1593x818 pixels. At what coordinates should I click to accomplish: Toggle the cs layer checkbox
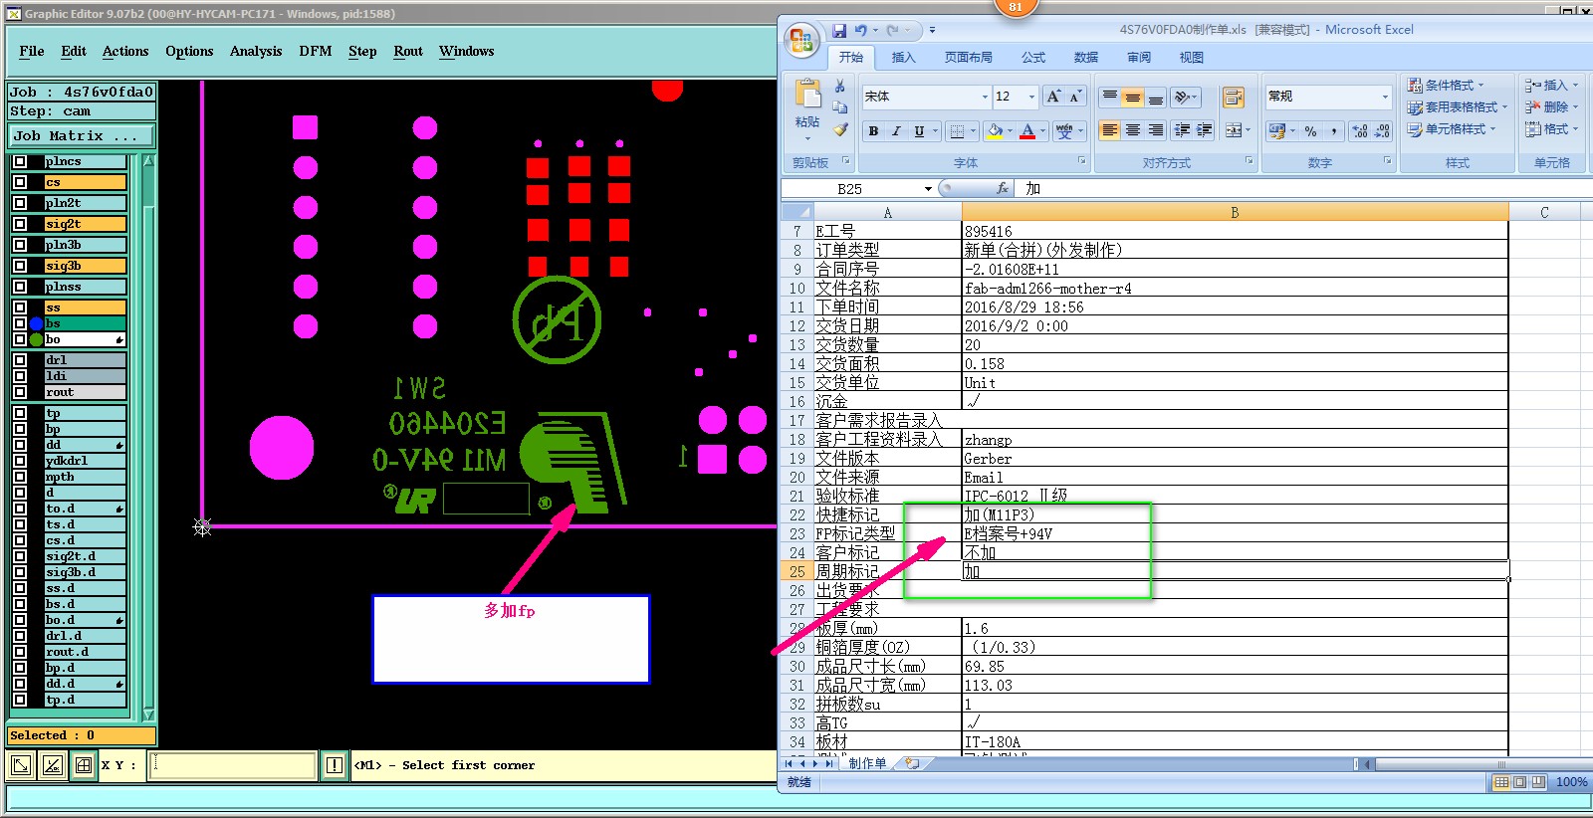[x=20, y=182]
